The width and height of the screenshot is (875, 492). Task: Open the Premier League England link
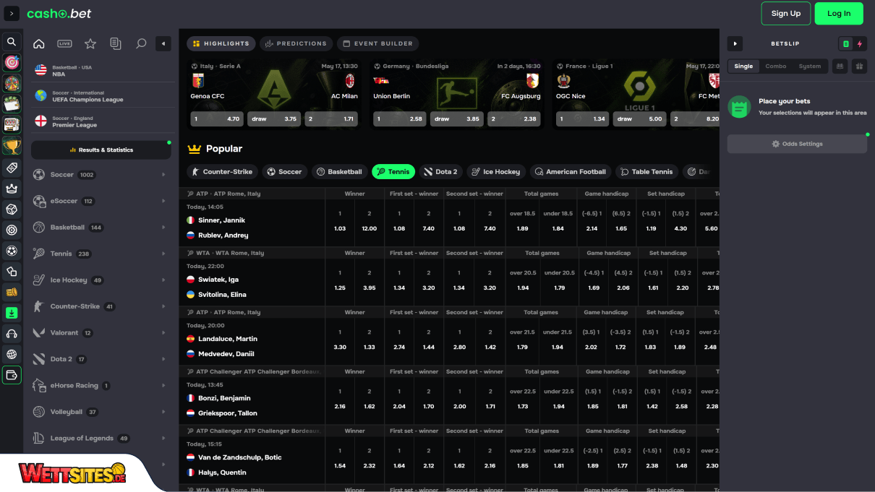click(102, 121)
